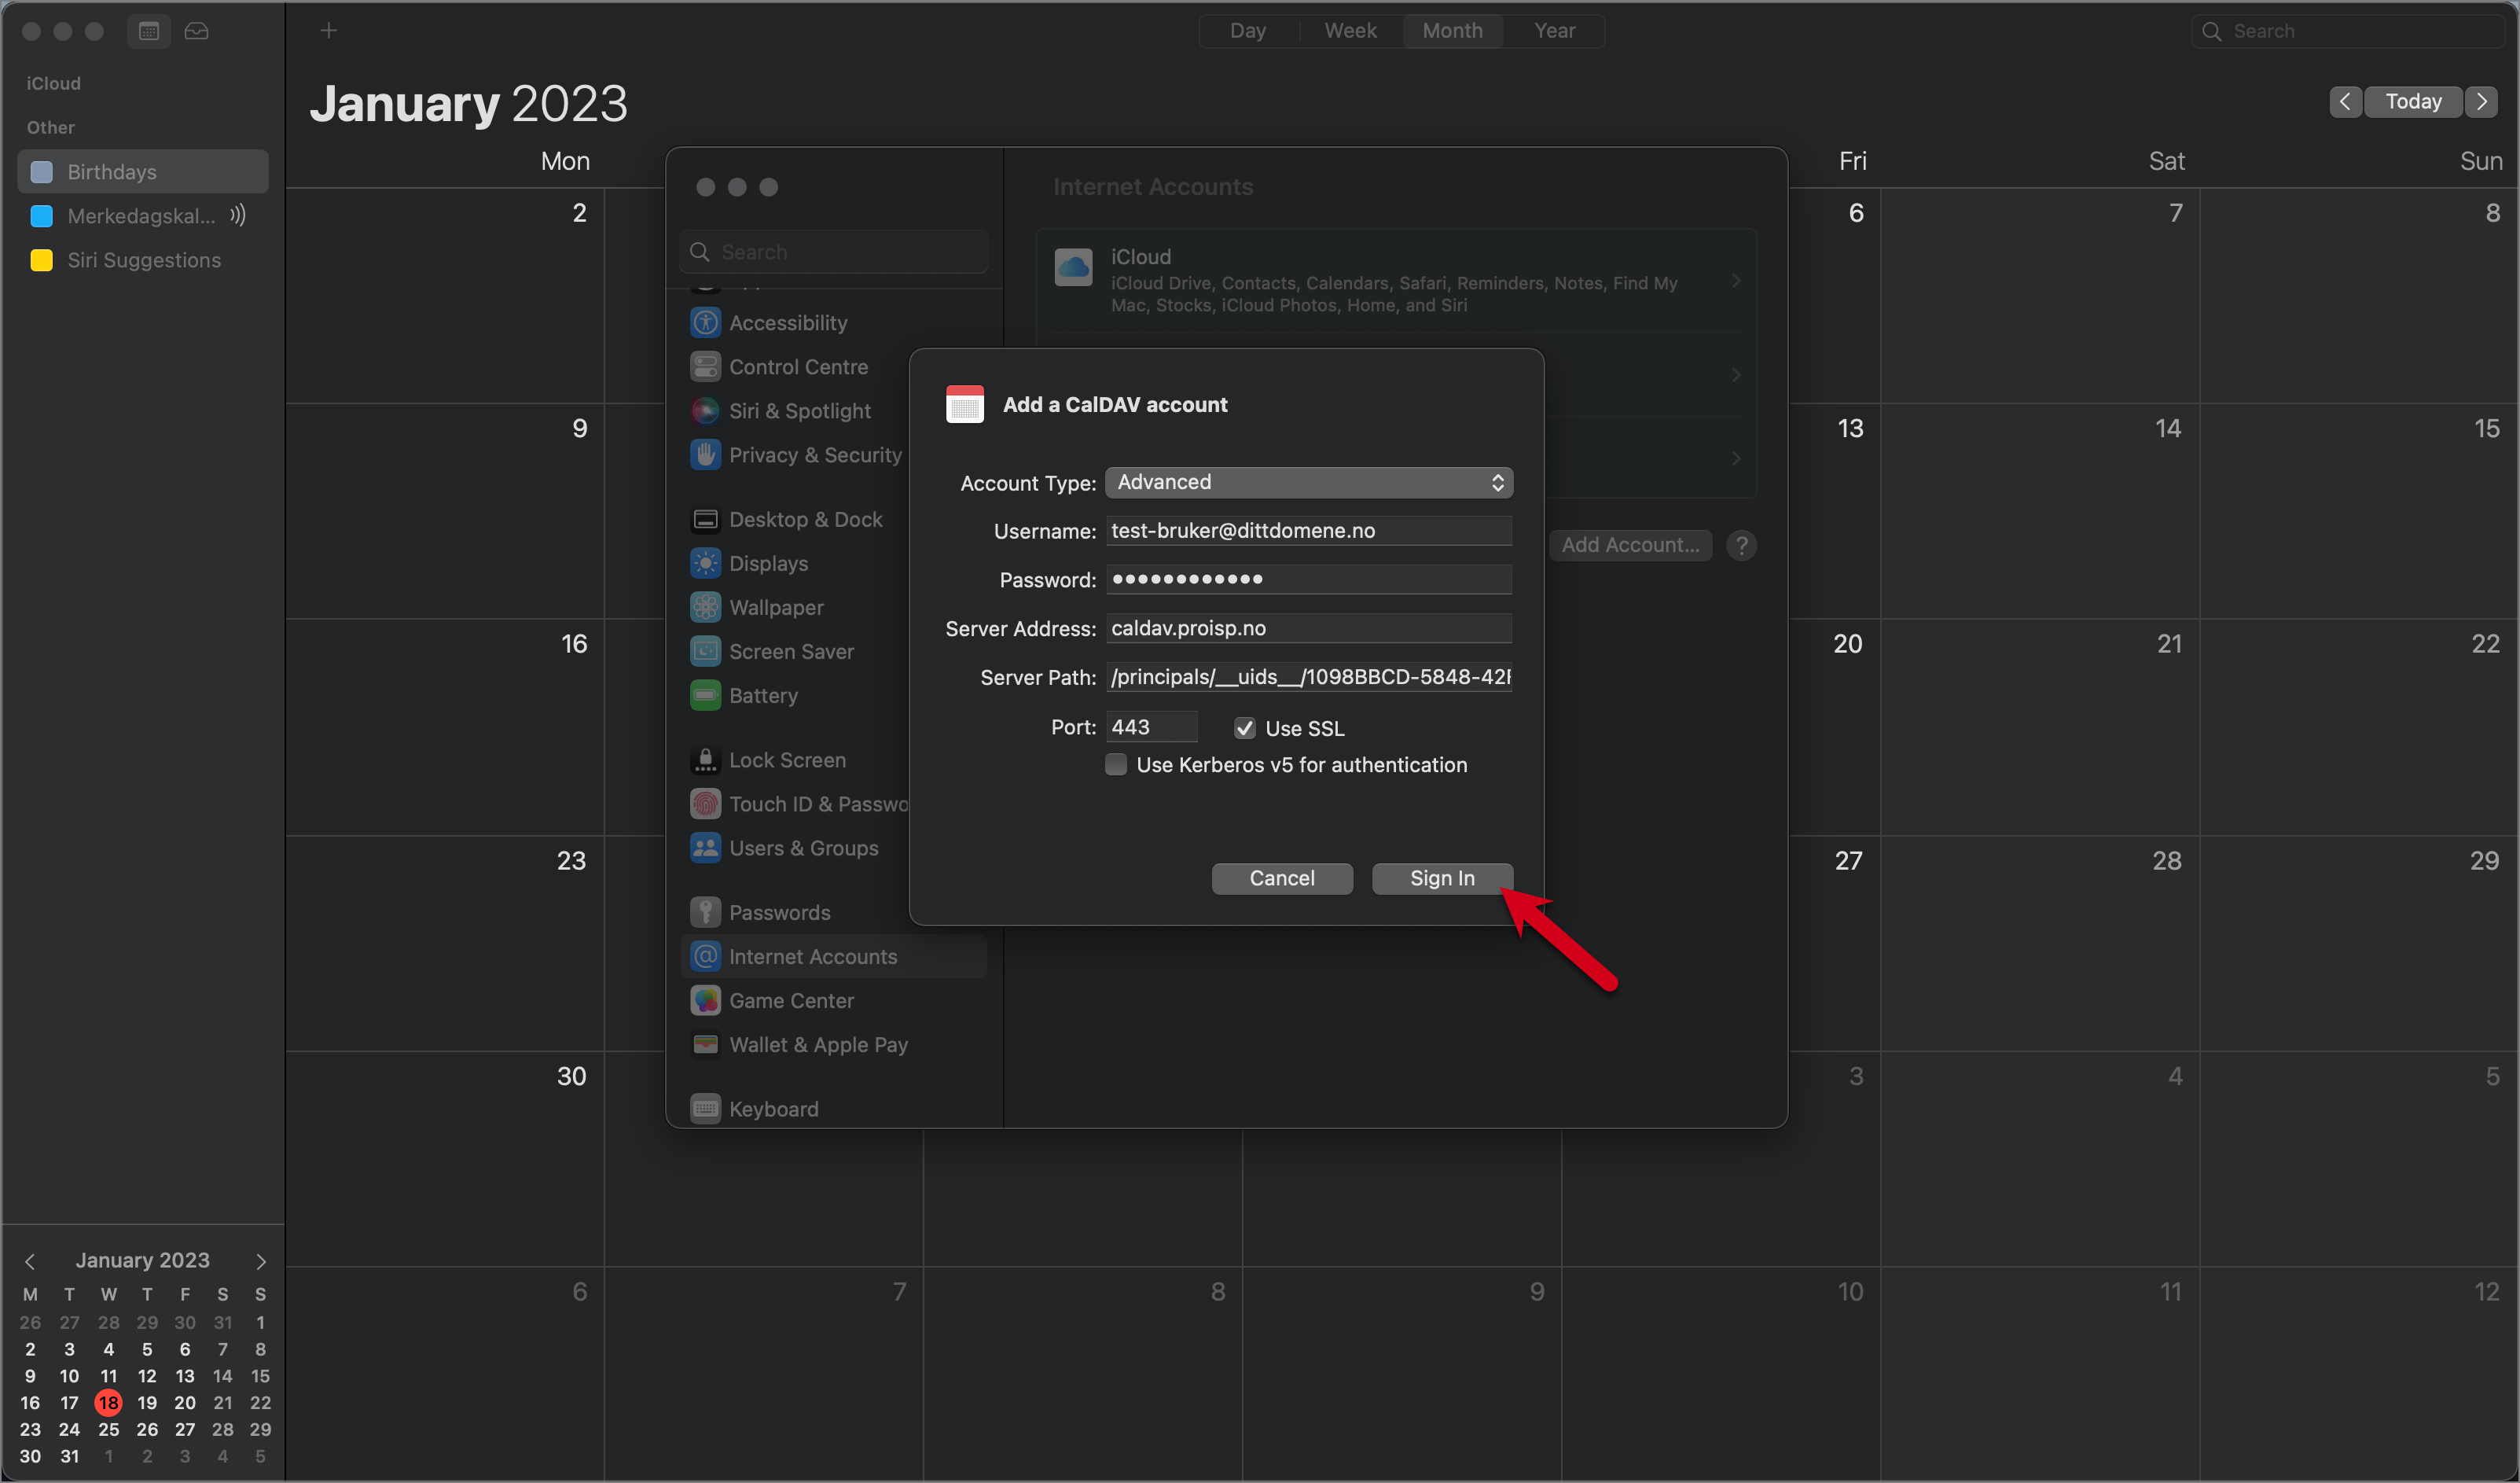The height and width of the screenshot is (1483, 2520).
Task: Click the Username field
Action: coord(1309,530)
